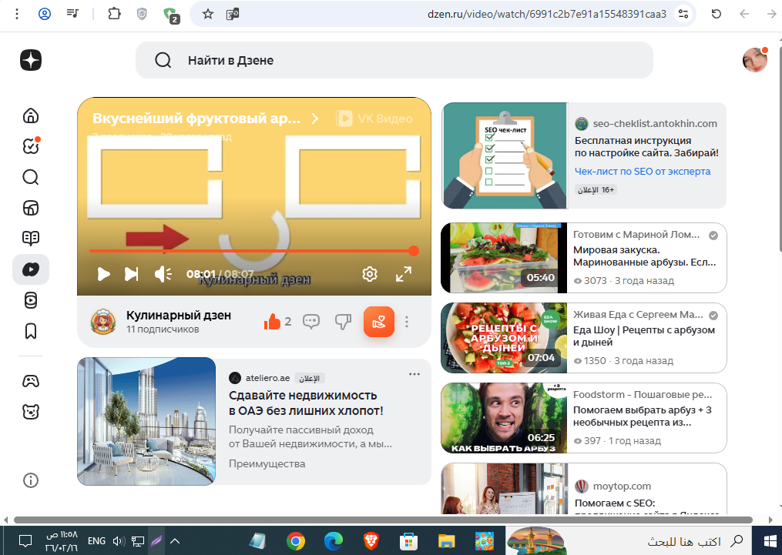The image size is (782, 555).
Task: Open browser profile account icon
Action: click(45, 14)
